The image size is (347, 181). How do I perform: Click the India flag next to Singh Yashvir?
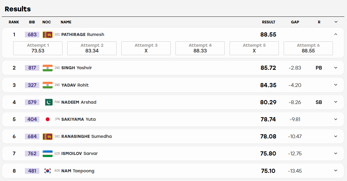(47, 68)
